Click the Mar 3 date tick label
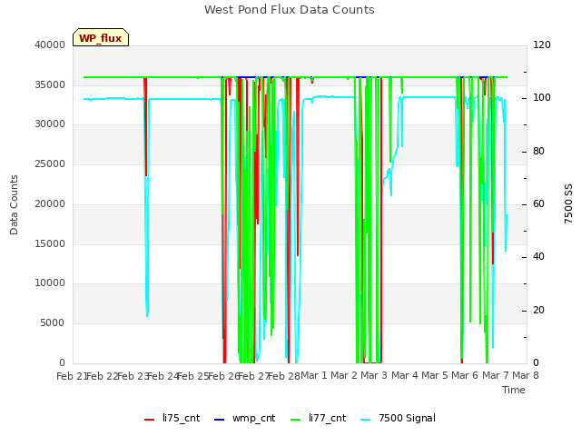Image resolution: width=581 pixels, height=436 pixels. (374, 375)
